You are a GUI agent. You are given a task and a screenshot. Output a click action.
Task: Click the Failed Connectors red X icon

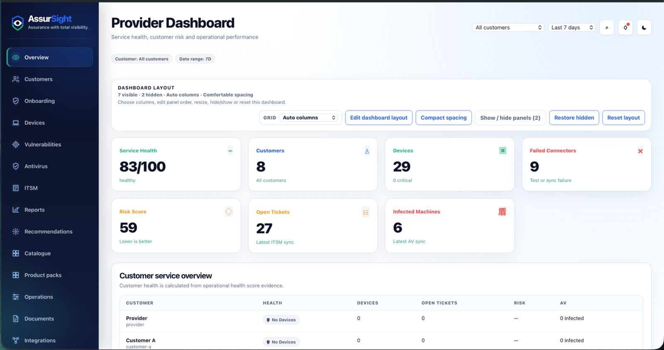[x=640, y=151]
